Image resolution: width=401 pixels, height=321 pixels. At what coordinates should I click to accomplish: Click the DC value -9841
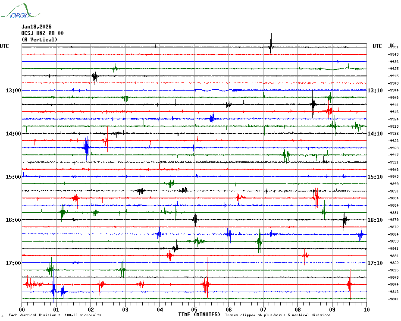click(x=393, y=249)
